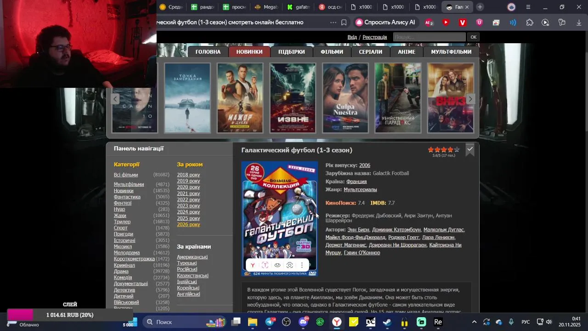
Task: Open the Точка замерзания poster
Action: click(x=187, y=98)
